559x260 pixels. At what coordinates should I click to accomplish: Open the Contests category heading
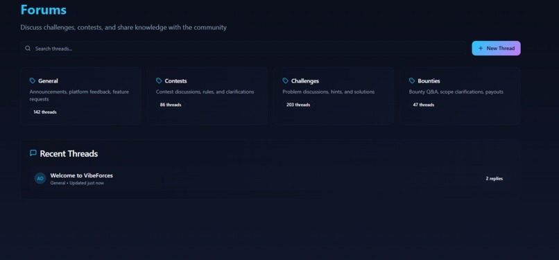click(x=175, y=81)
